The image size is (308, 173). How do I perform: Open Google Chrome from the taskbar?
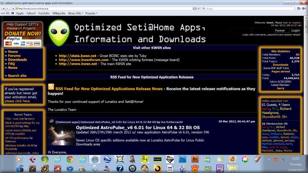[70, 159]
